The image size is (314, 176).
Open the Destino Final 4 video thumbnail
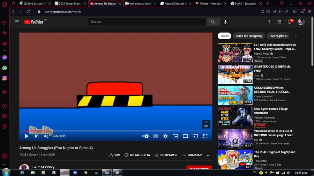point(235,95)
